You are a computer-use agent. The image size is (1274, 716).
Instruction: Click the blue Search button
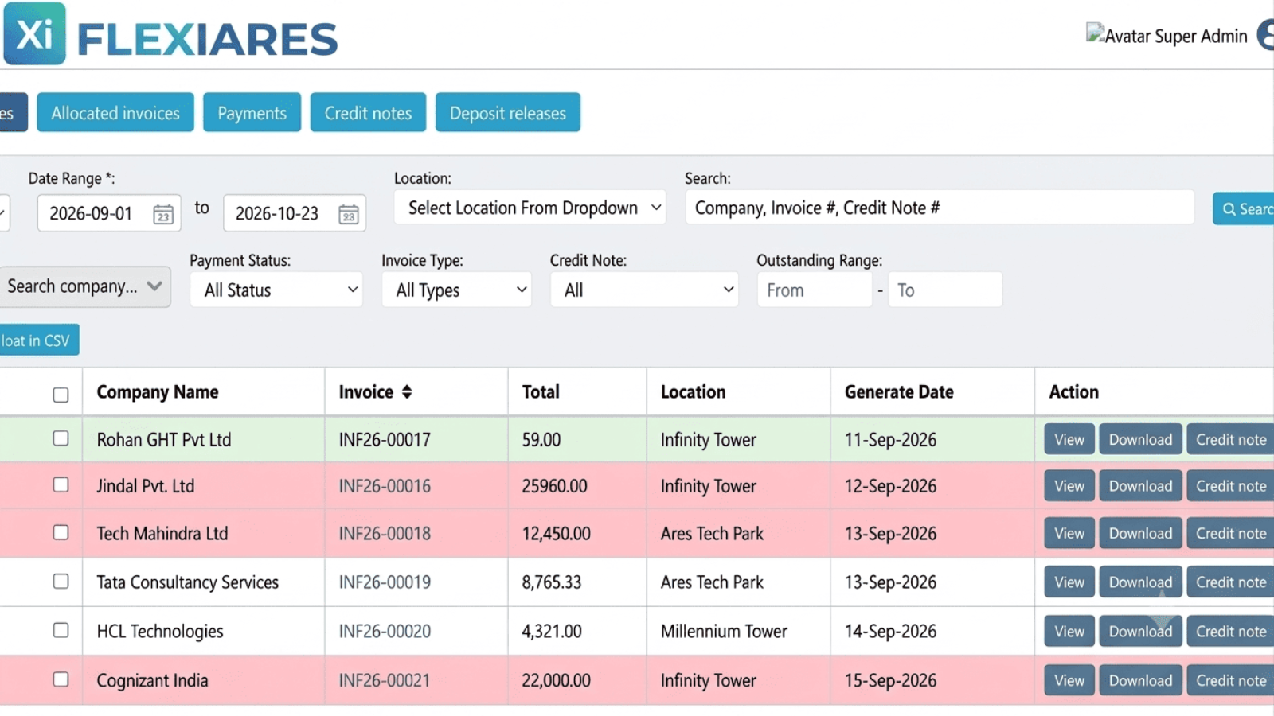click(x=1244, y=208)
